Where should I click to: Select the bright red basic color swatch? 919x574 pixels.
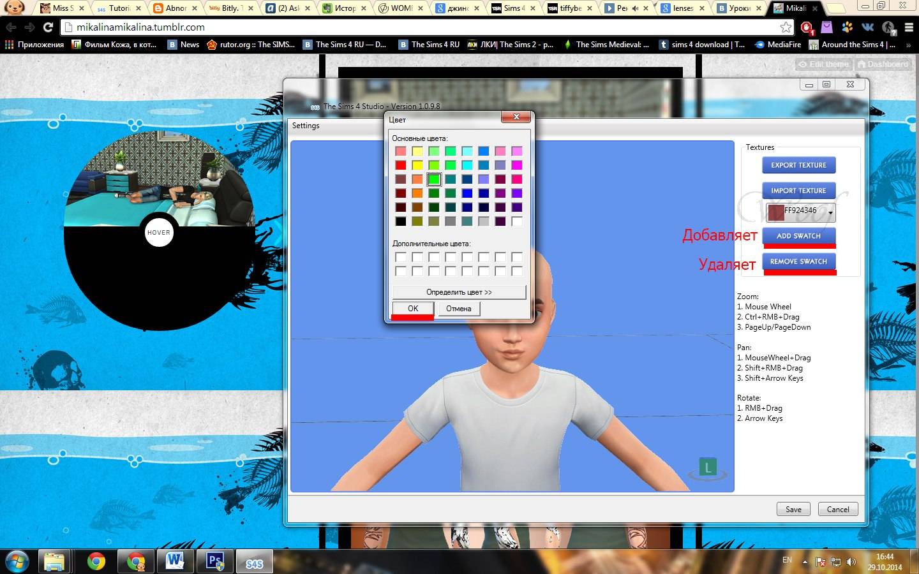(x=401, y=165)
